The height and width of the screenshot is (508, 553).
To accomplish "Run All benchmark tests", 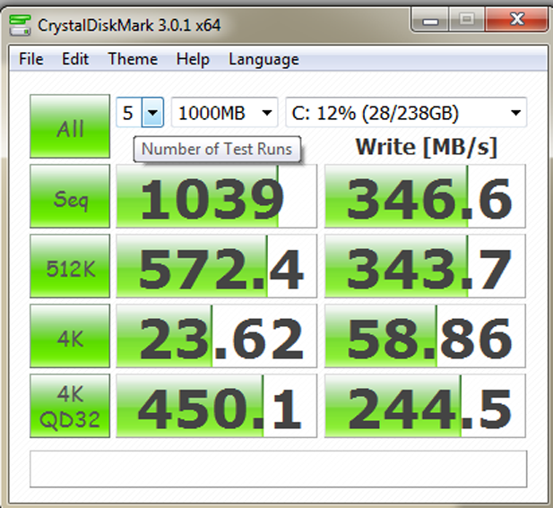I will (70, 126).
